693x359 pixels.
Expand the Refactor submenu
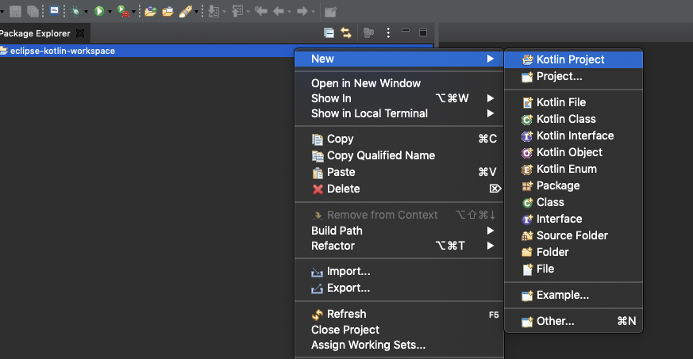point(399,246)
